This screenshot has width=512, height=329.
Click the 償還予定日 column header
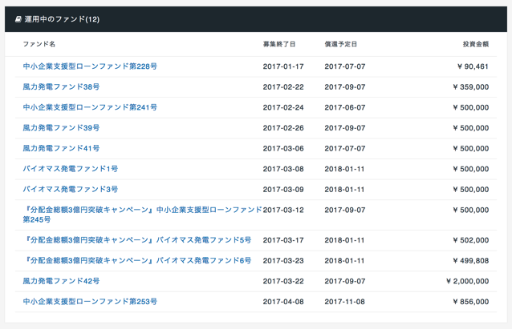click(x=340, y=44)
